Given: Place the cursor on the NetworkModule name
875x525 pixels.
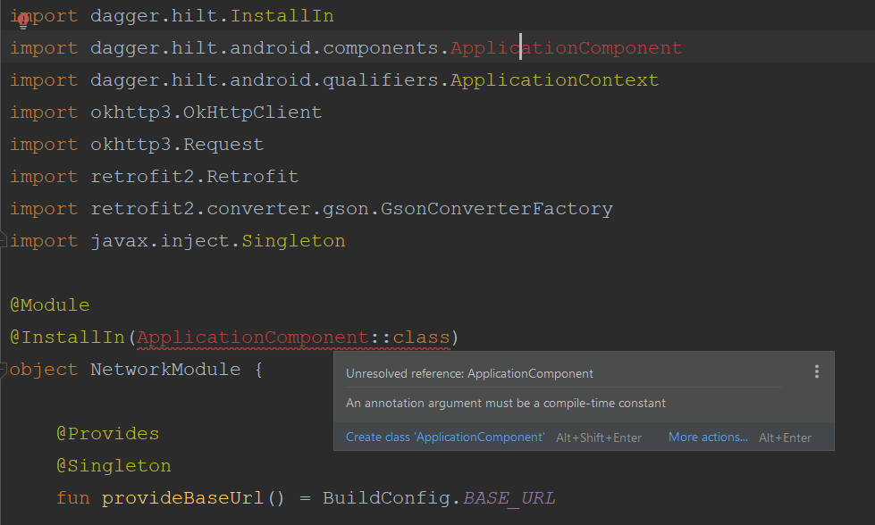Looking at the screenshot, I should click(x=168, y=369).
